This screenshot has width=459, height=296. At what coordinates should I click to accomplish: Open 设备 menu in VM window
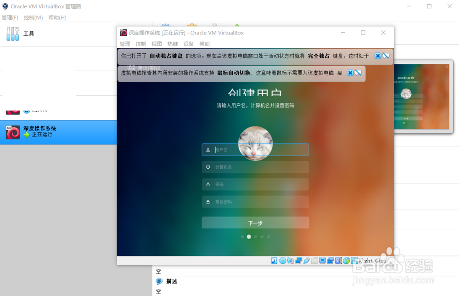click(x=189, y=44)
